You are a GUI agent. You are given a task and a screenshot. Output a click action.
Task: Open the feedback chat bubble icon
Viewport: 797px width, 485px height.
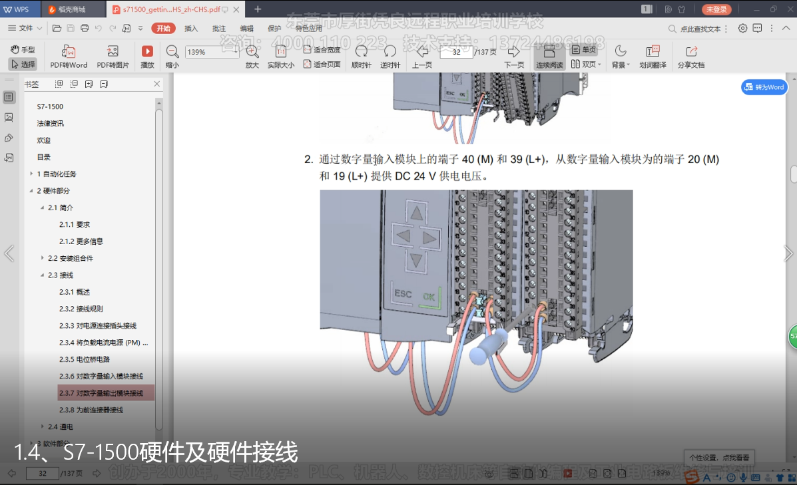click(757, 29)
